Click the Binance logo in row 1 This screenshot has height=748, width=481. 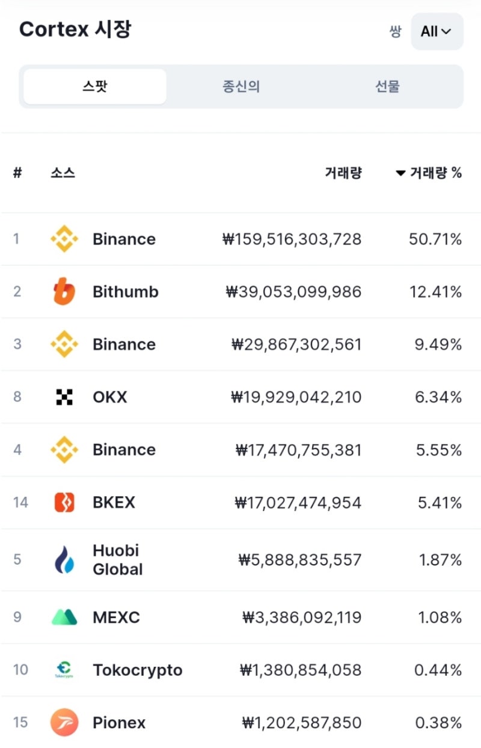64,239
